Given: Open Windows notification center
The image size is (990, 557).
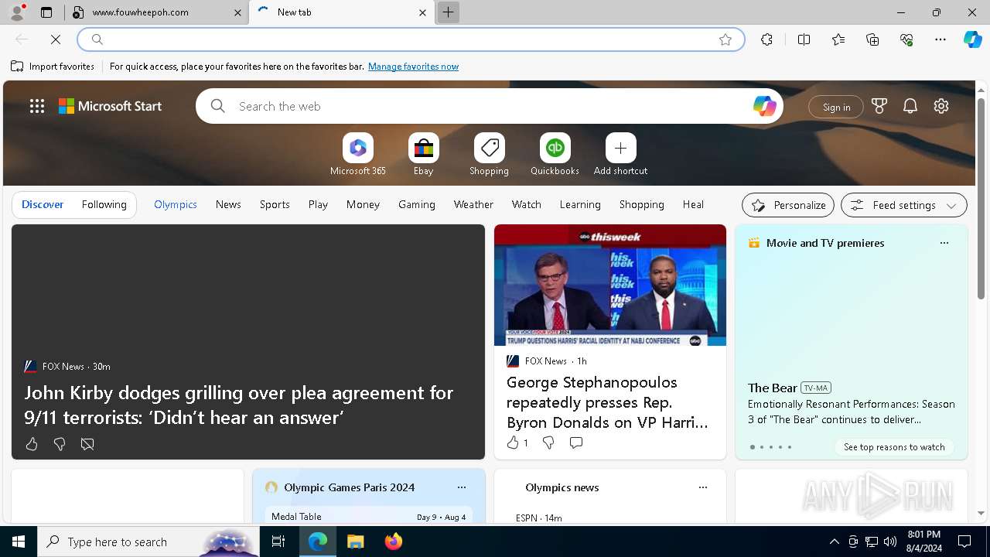Looking at the screenshot, I should 964,542.
